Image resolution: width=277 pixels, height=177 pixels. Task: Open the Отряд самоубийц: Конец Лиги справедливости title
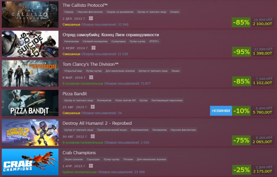111,35
